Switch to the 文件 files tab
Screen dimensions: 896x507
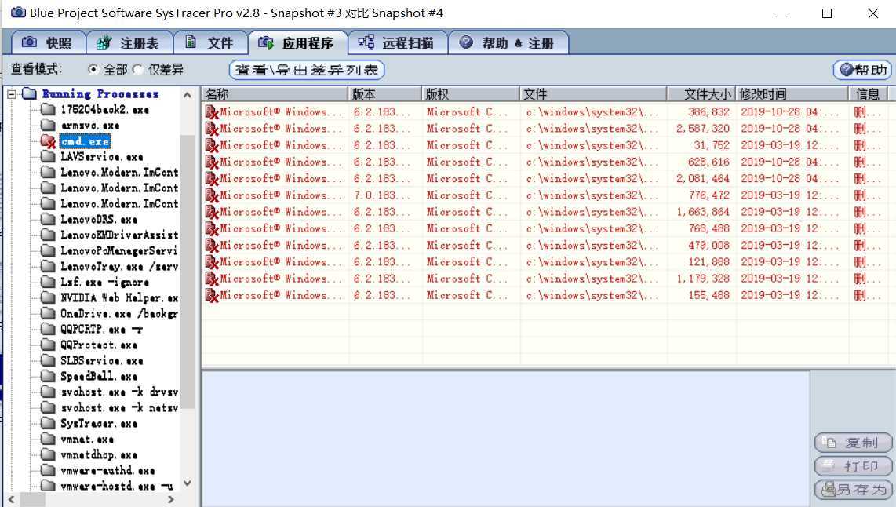tap(210, 43)
